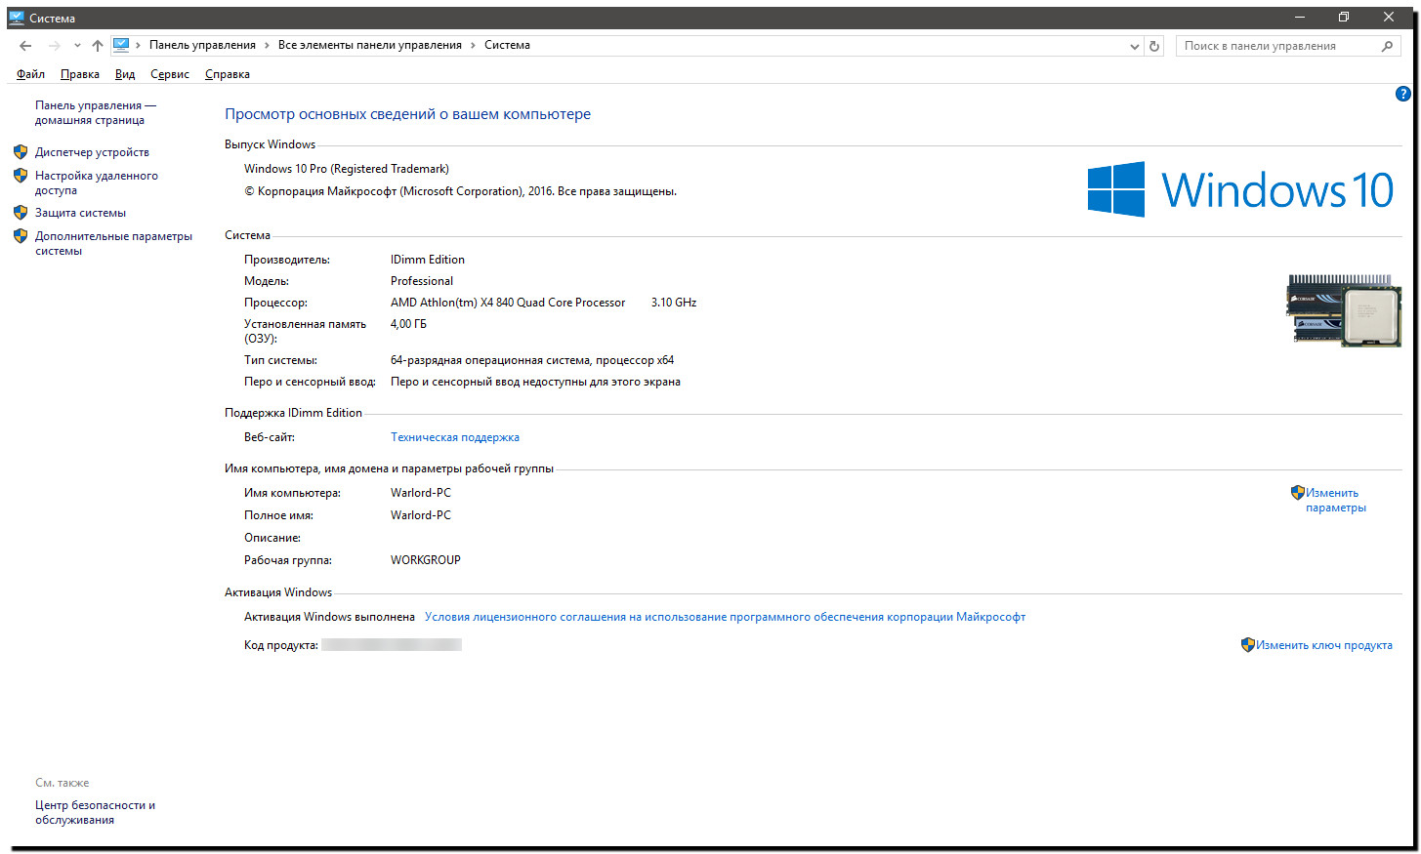Click the System window title bar icon
Viewport: 1421px width, 854px height.
pyautogui.click(x=17, y=18)
